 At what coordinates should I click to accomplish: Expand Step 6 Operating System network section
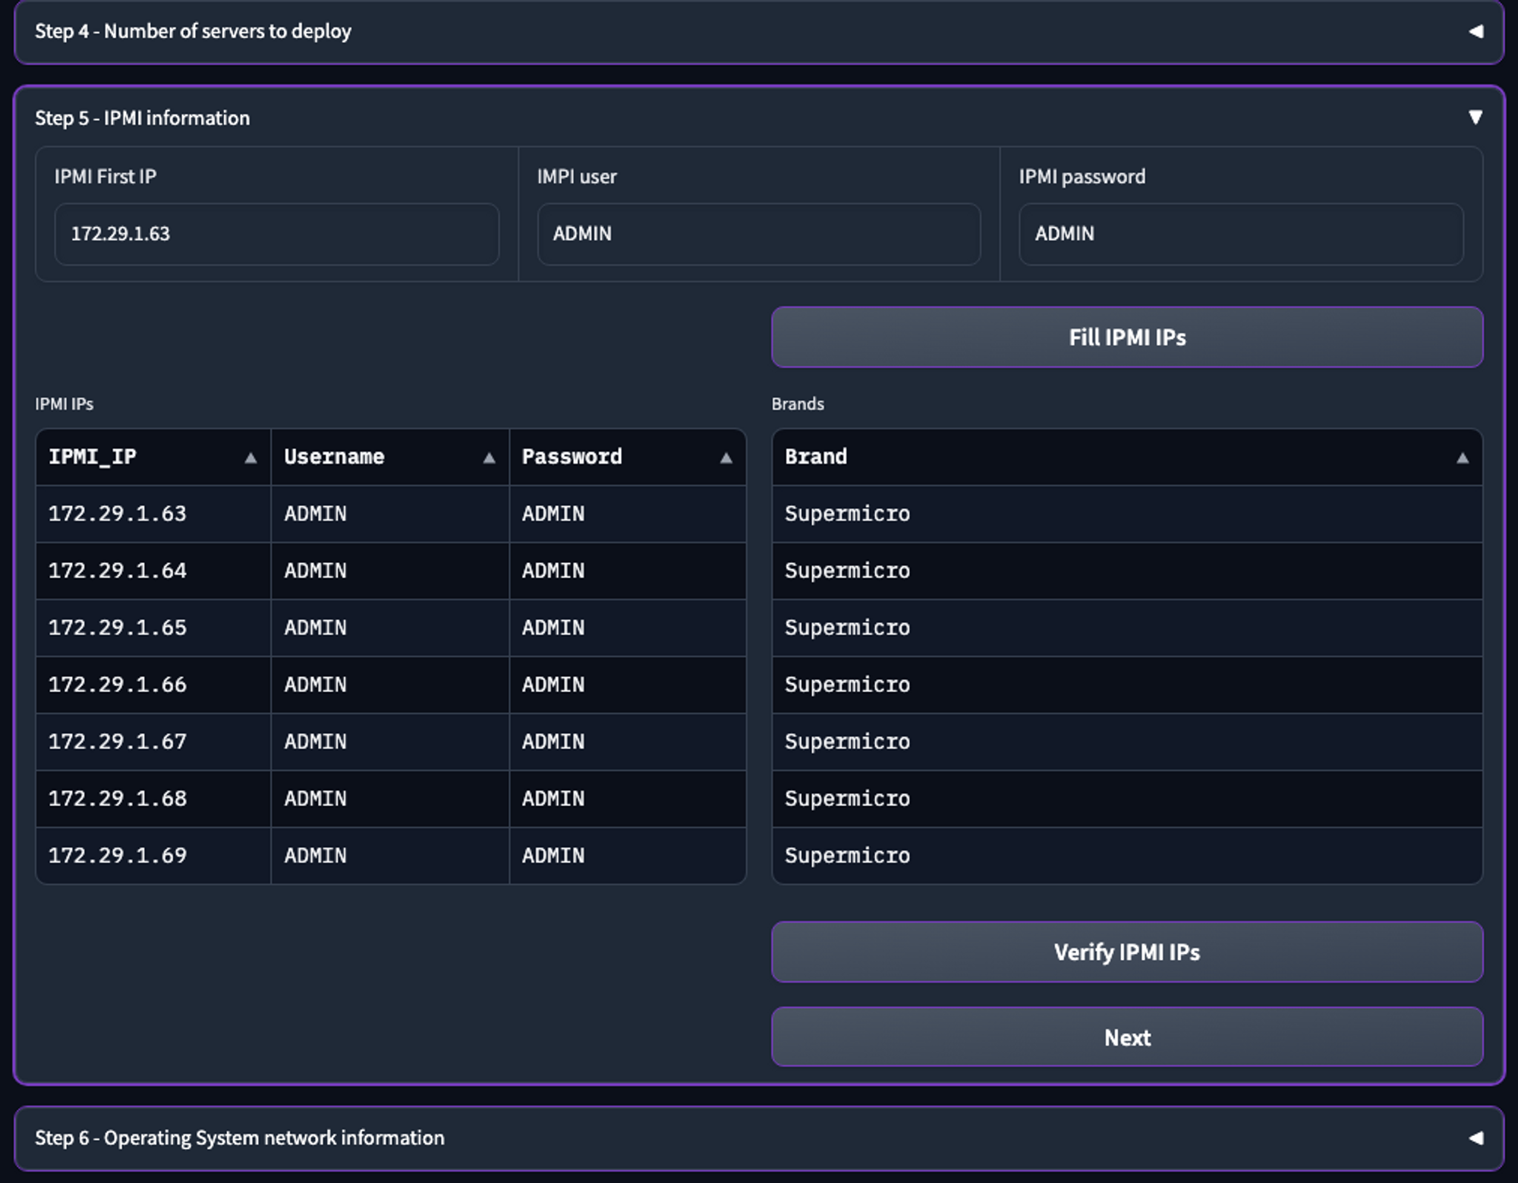point(1475,1137)
